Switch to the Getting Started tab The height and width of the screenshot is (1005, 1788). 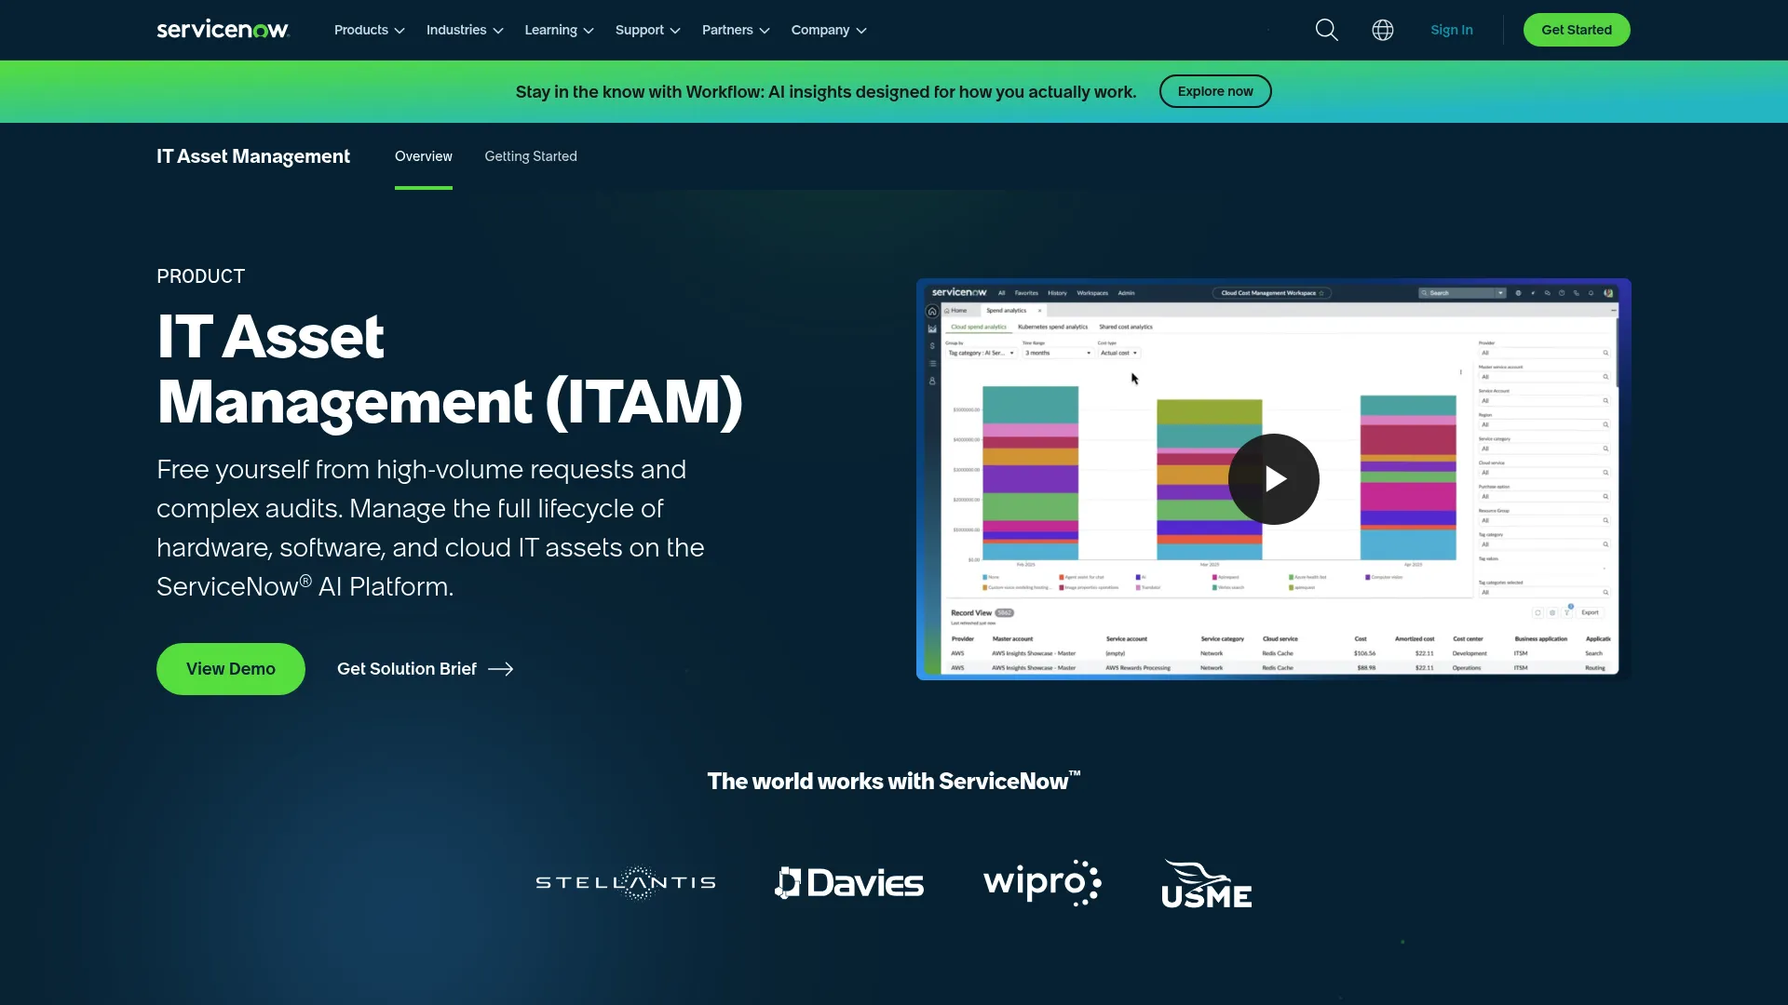point(531,156)
